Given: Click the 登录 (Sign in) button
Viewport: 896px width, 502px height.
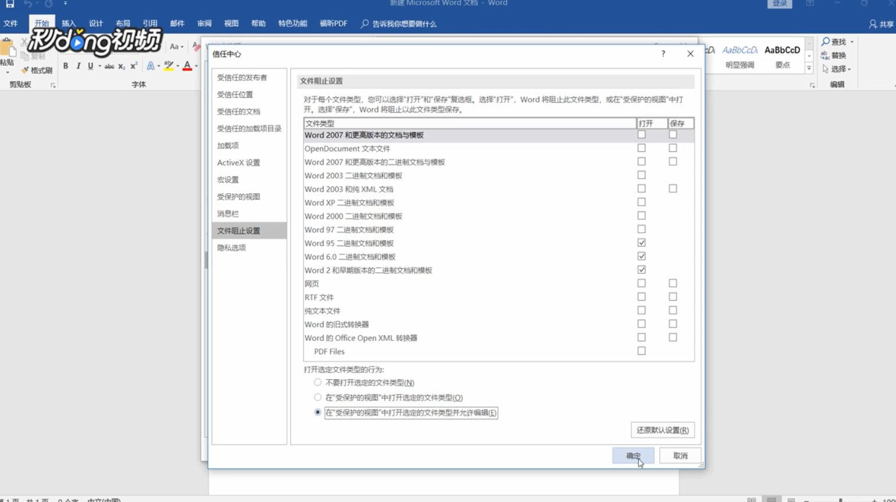Looking at the screenshot, I should point(780,3).
